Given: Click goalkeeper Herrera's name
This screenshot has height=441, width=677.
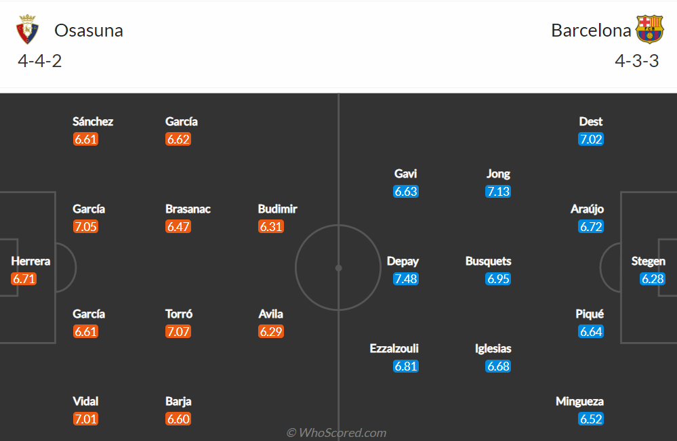Looking at the screenshot, I should pyautogui.click(x=30, y=261).
